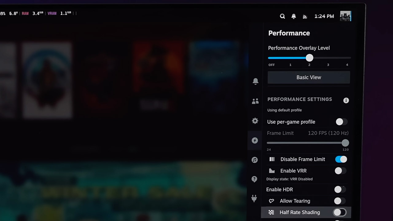Open Notifications tab in quick access sidebar

pyautogui.click(x=255, y=81)
